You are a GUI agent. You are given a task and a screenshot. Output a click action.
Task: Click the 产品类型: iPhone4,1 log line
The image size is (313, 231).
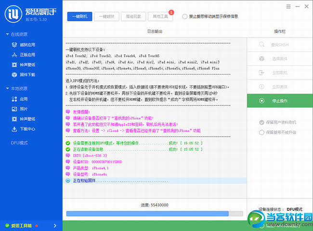pos(91,168)
